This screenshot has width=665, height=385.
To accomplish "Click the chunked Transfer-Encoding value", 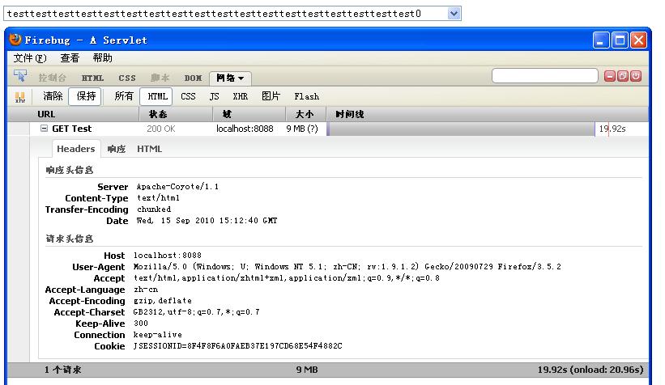I will tap(154, 209).
